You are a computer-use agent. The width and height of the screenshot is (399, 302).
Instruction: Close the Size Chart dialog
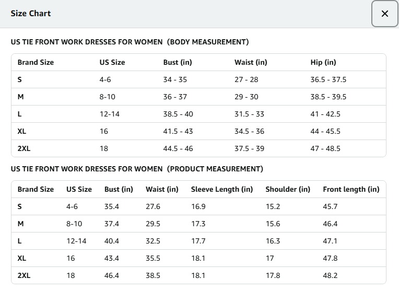coord(385,14)
